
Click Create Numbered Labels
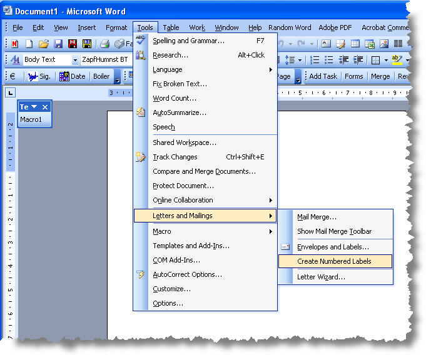[335, 261]
